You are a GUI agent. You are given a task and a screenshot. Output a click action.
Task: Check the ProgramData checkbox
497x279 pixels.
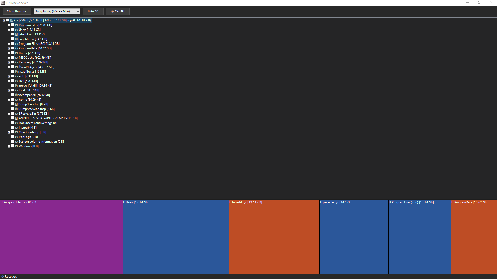click(x=13, y=48)
